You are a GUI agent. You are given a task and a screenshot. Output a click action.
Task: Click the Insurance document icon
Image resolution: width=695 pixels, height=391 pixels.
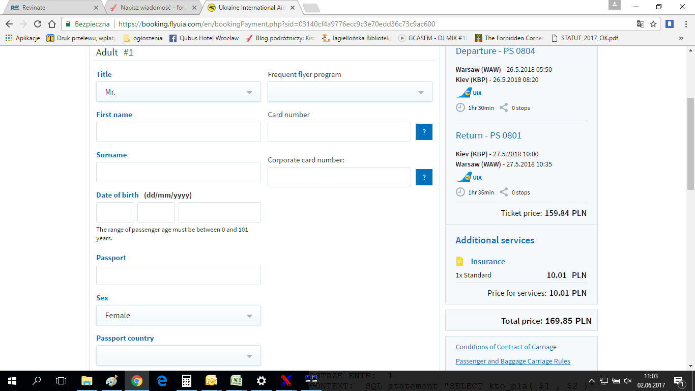[460, 261]
